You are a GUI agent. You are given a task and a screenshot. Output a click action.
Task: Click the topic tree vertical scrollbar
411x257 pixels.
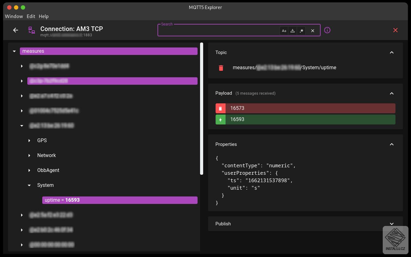click(x=202, y=109)
